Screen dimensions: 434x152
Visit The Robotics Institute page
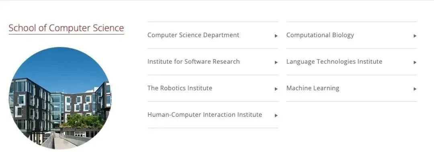[180, 88]
